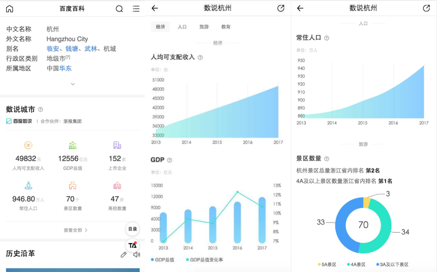
Task: Open the 临安 alias link
Action: pyautogui.click(x=53, y=49)
